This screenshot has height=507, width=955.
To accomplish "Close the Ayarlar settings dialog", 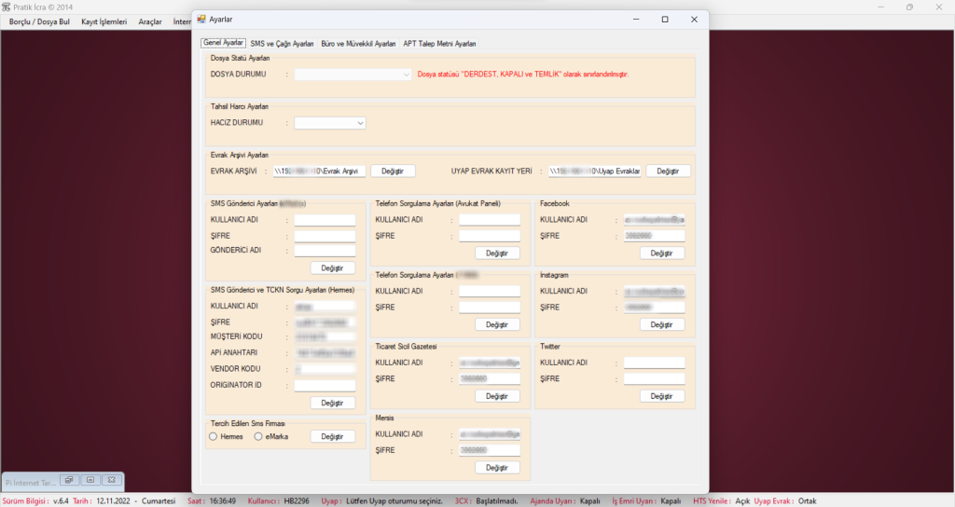I will [x=694, y=19].
